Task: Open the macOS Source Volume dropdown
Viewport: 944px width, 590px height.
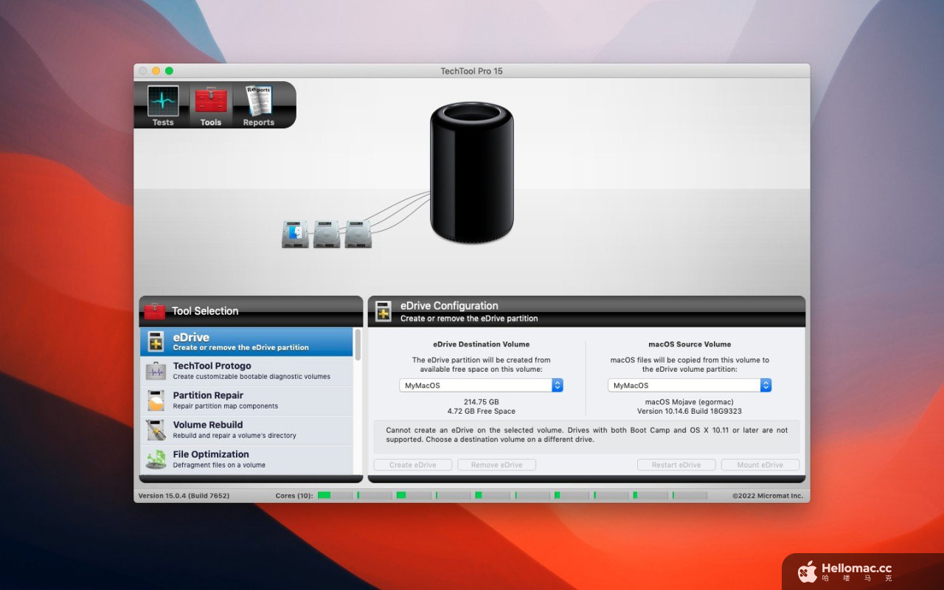Action: [x=690, y=385]
